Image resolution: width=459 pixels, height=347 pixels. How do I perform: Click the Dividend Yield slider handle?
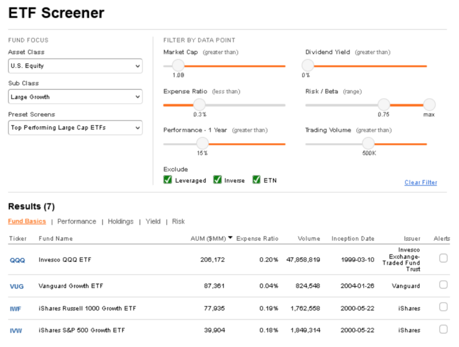tap(308, 65)
